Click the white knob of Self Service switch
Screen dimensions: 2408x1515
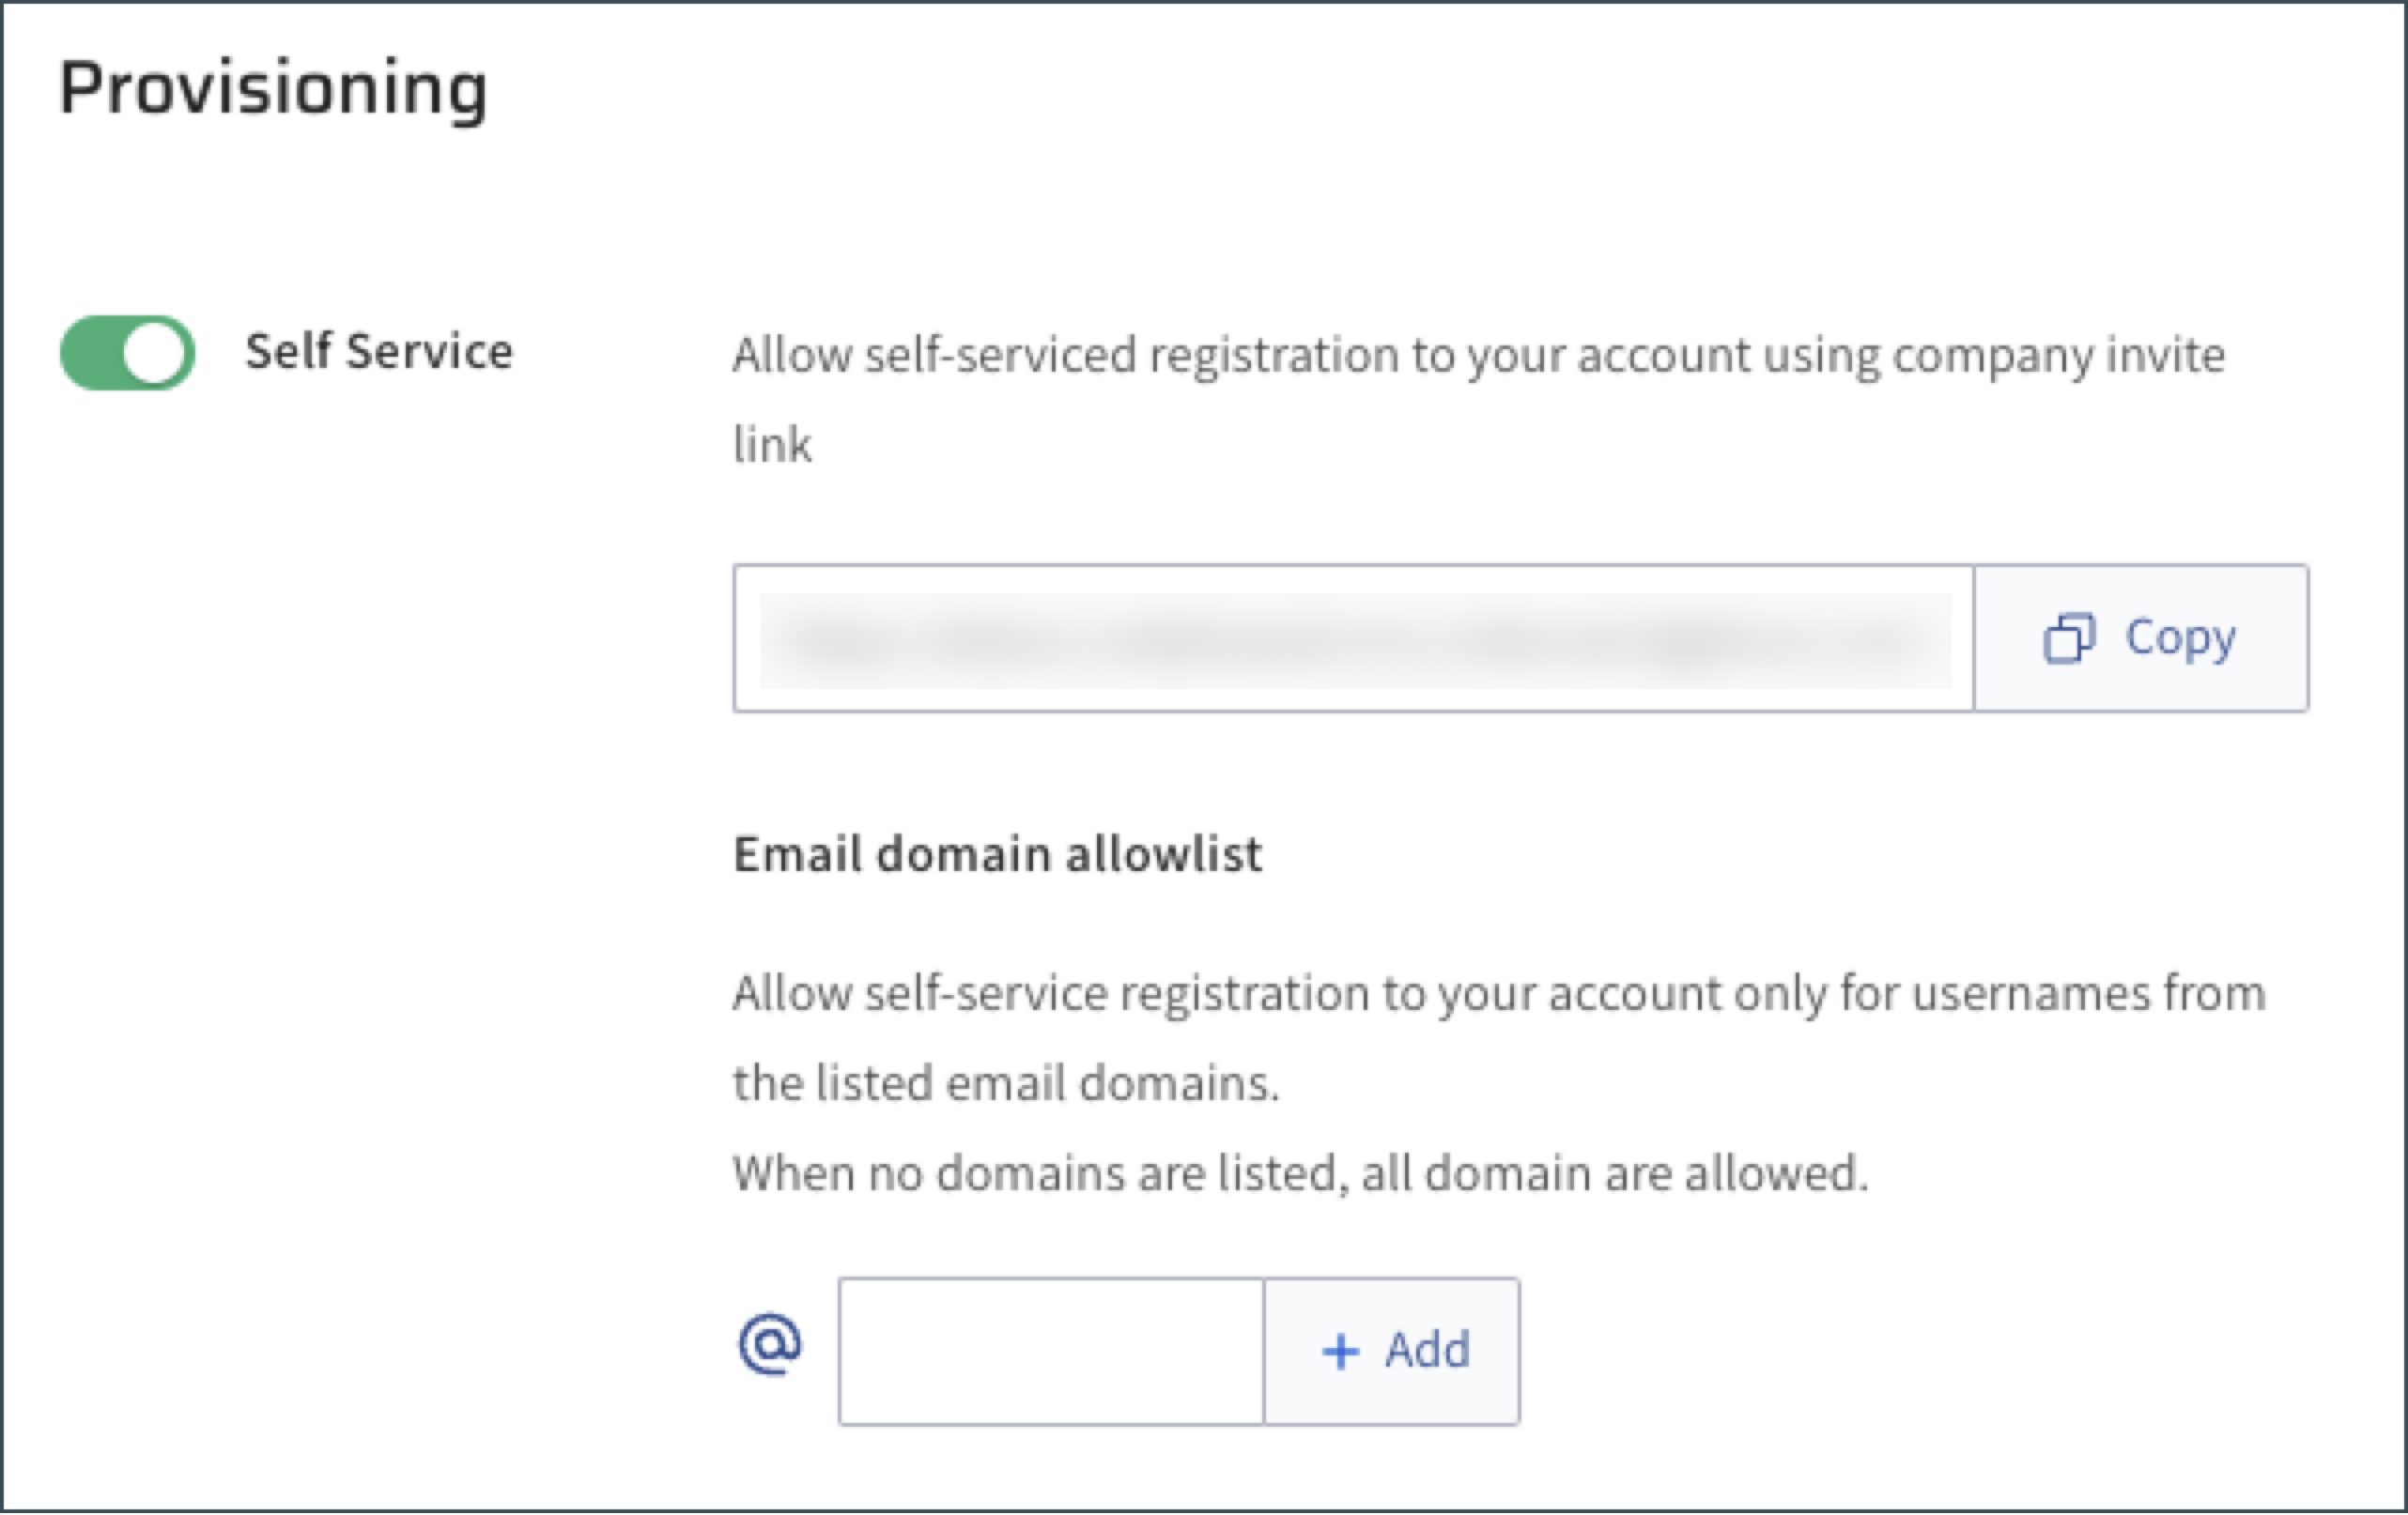157,353
